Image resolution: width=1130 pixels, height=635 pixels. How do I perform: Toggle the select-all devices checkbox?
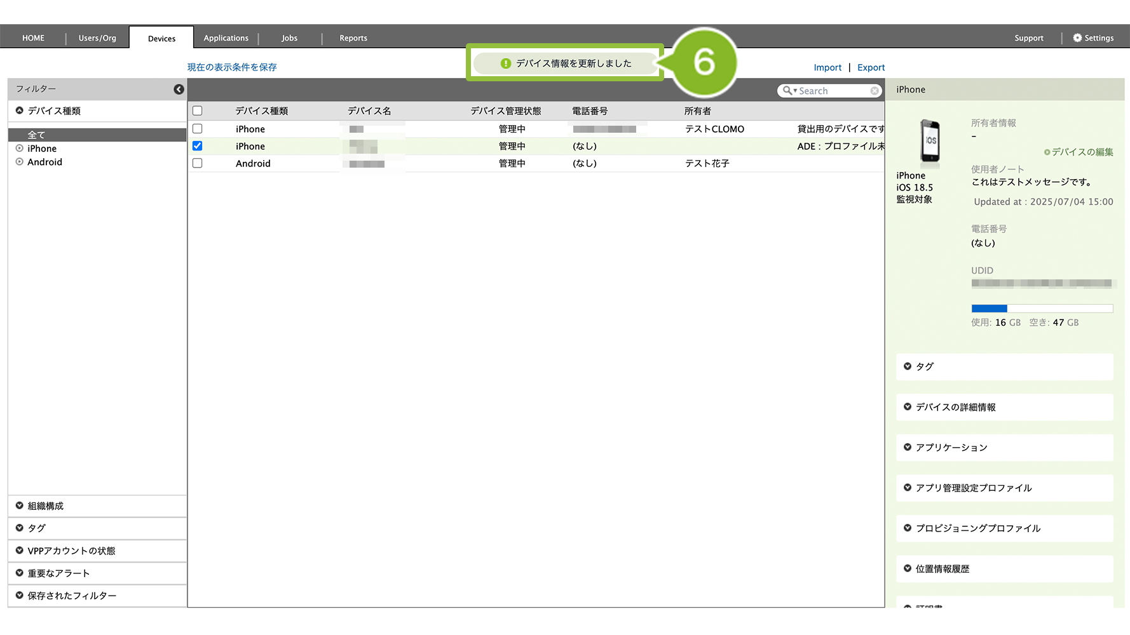pyautogui.click(x=198, y=111)
